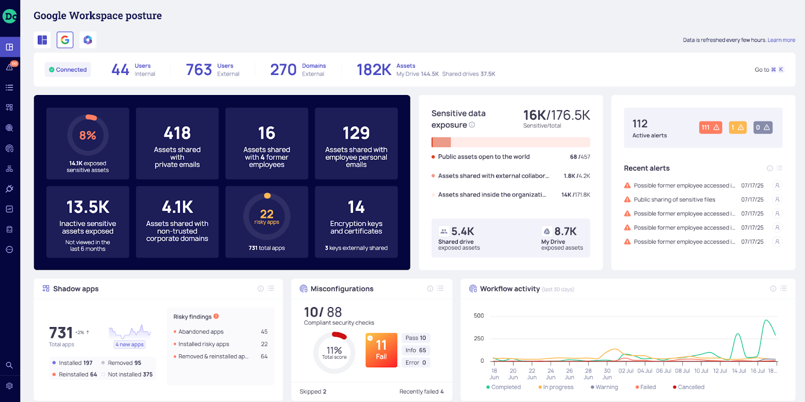Click the Sensitive data exposure progress bar
This screenshot has width=805, height=402.
(511, 142)
